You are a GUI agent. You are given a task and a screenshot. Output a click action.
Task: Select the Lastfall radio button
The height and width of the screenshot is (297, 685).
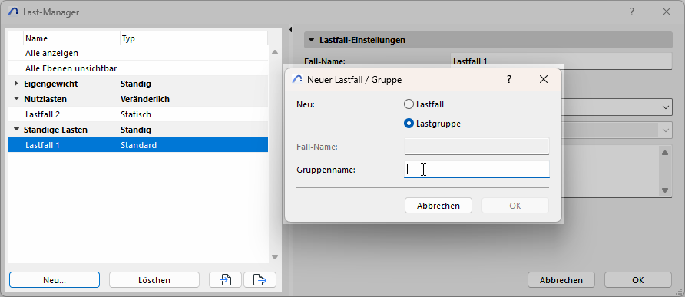click(x=409, y=104)
